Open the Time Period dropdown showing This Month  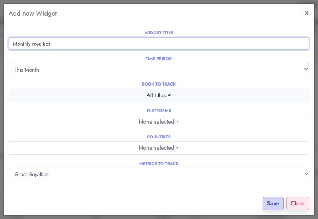pyautogui.click(x=159, y=69)
